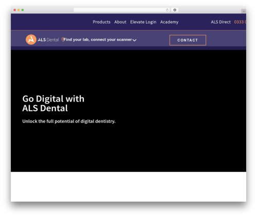The height and width of the screenshot is (217, 257).
Task: Minimize the window with the yellow button
Action: (x=19, y=10)
